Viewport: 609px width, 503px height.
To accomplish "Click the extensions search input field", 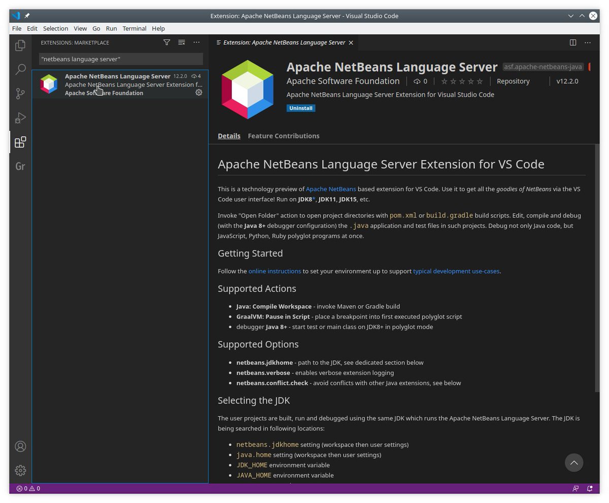I will (x=121, y=59).
